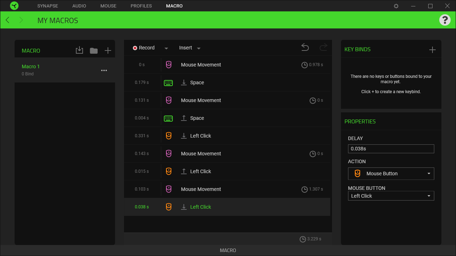Screen dimensions: 456x256
Task: Click the clock icon beside 1.307 s
Action: pos(305,190)
